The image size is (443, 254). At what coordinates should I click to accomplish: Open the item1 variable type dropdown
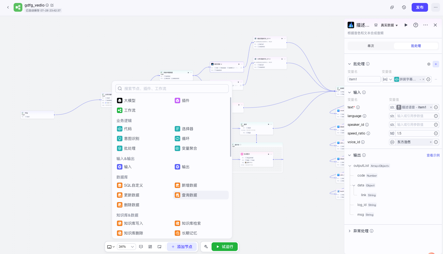click(x=387, y=79)
